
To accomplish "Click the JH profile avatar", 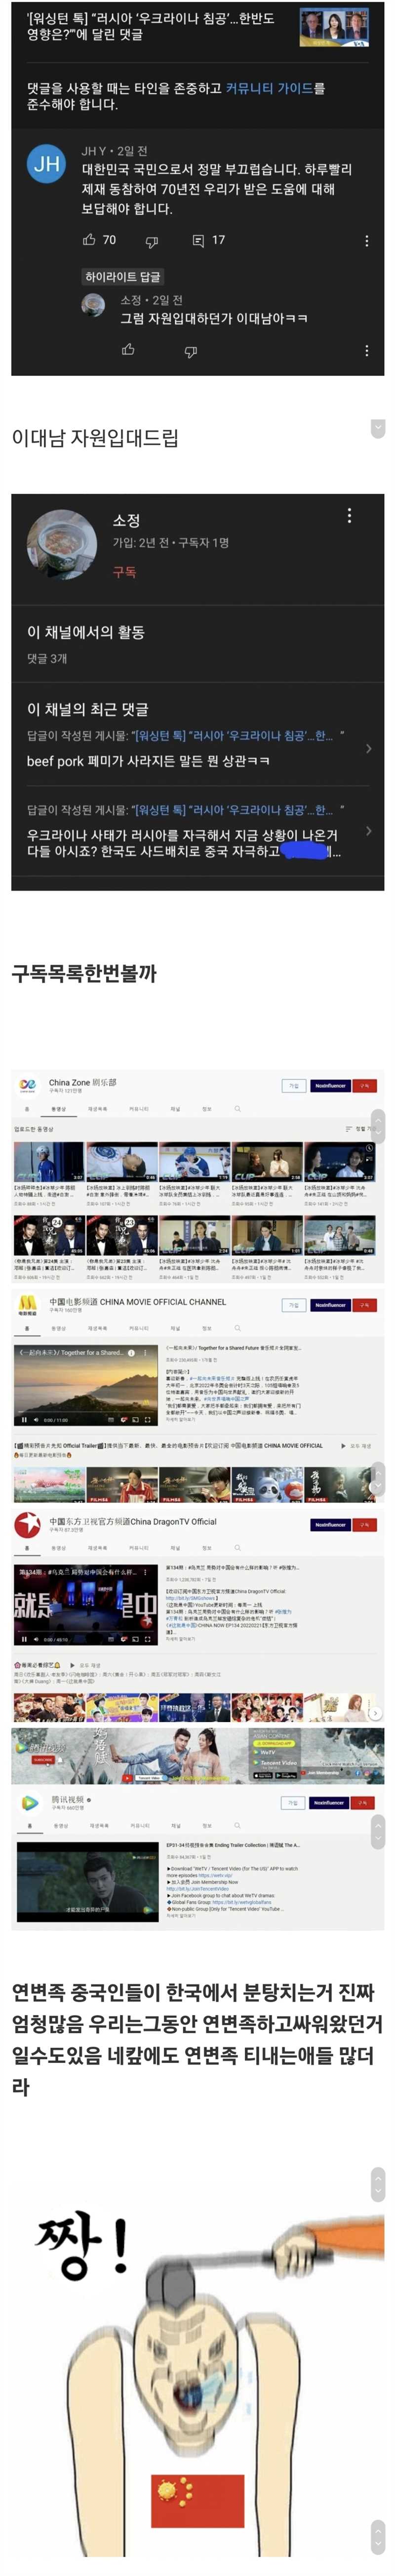I will tap(47, 164).
